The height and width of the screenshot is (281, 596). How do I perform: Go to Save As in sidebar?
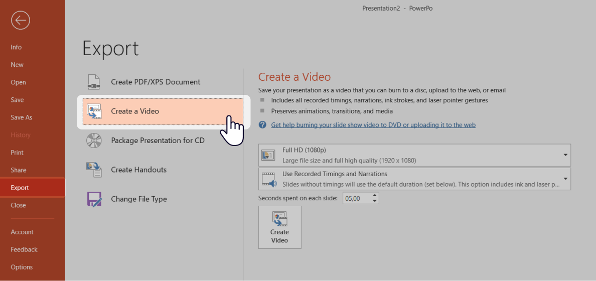click(22, 117)
